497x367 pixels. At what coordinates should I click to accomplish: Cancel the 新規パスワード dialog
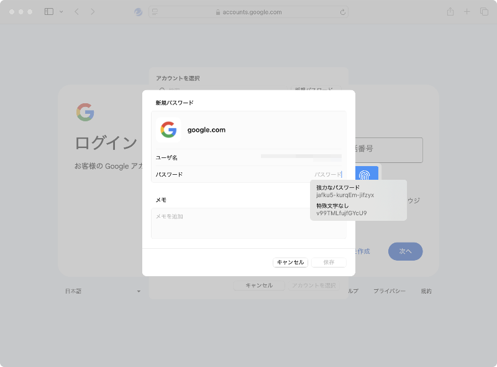pyautogui.click(x=290, y=262)
